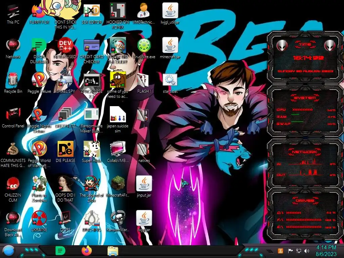Image resolution: width=344 pixels, height=258 pixels.
Task: Click the Java tray icon
Action: tap(280, 251)
